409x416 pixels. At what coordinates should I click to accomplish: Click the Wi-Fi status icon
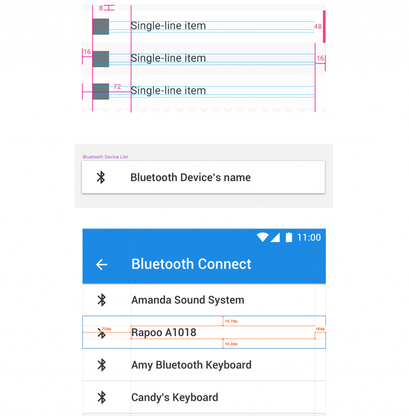click(x=262, y=237)
